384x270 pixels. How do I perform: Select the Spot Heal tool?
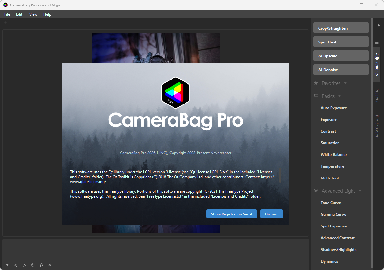point(341,42)
